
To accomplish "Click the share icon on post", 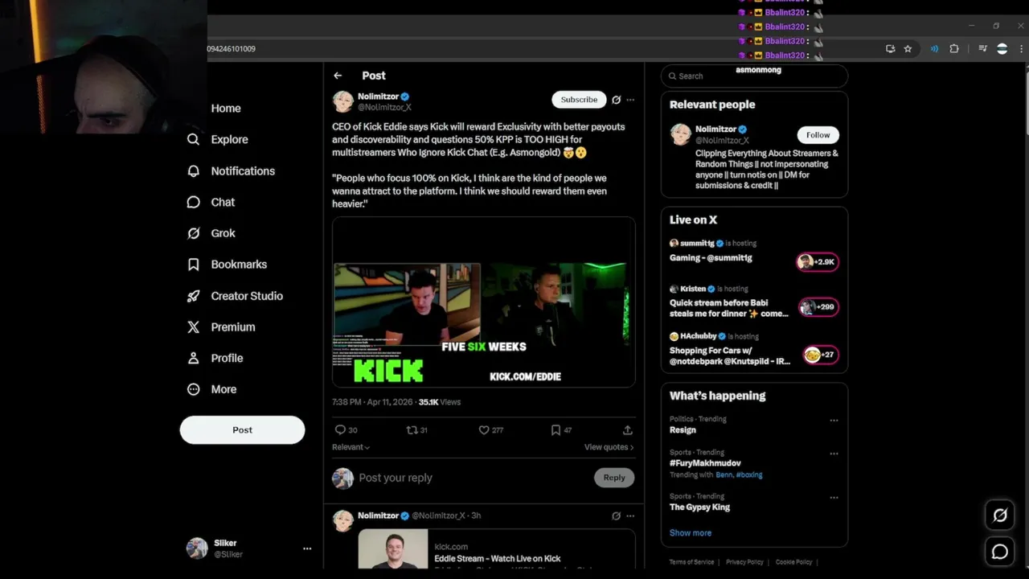I will pyautogui.click(x=628, y=429).
